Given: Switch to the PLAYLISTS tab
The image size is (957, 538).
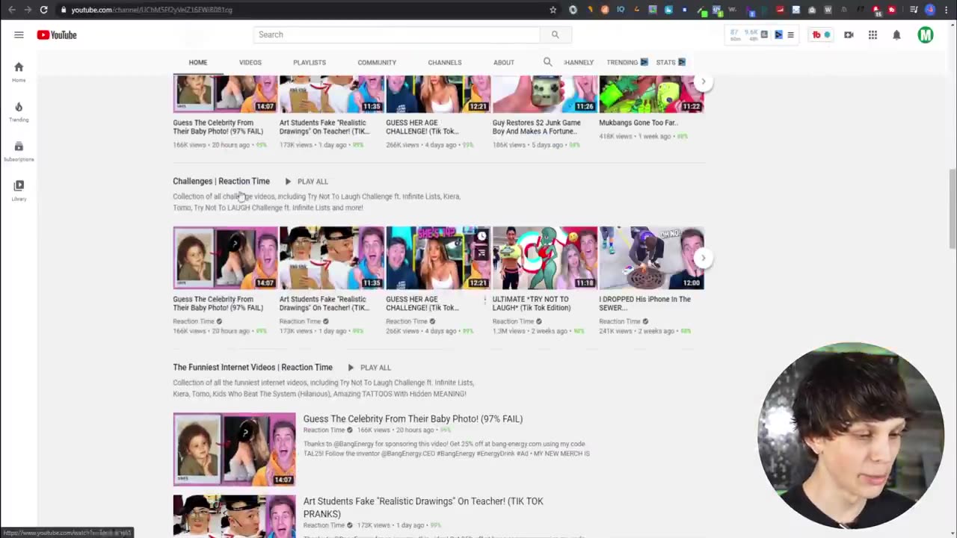Looking at the screenshot, I should pyautogui.click(x=310, y=63).
